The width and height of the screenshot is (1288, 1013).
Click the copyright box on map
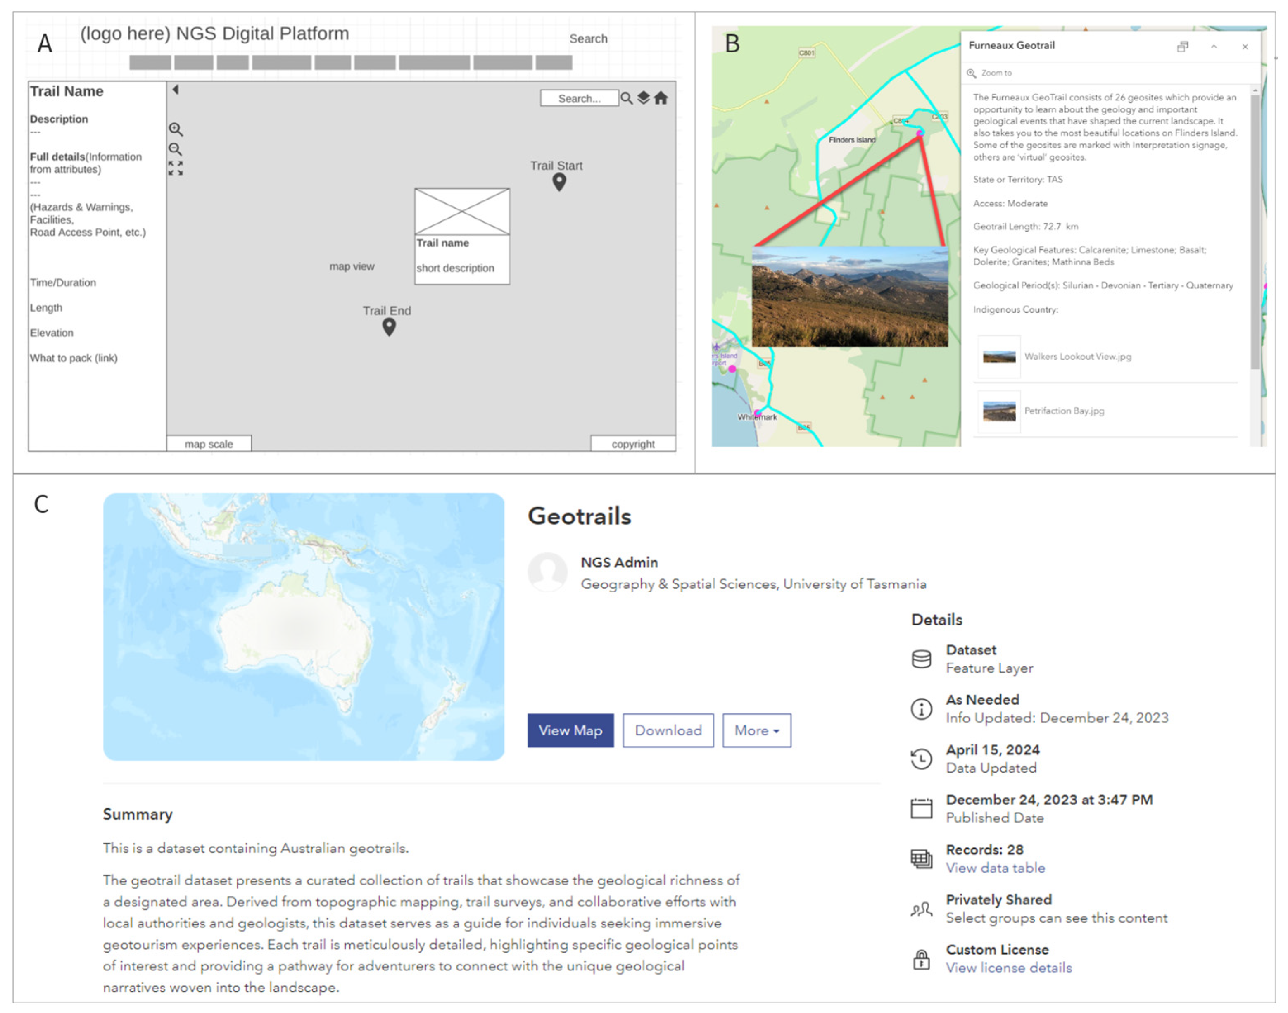pyautogui.click(x=633, y=444)
